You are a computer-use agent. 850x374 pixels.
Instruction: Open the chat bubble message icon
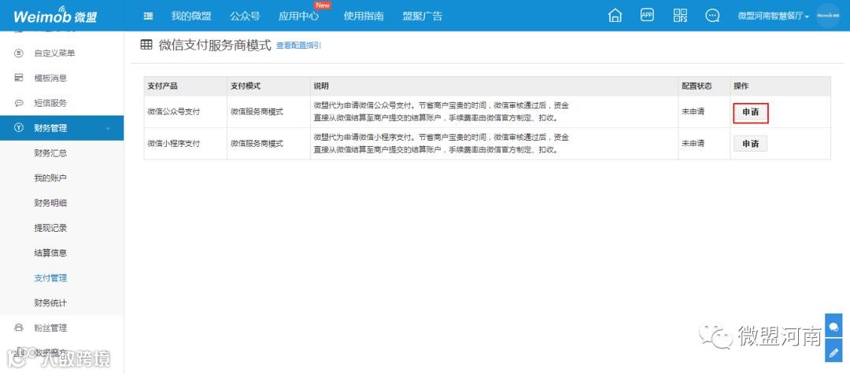(x=712, y=16)
